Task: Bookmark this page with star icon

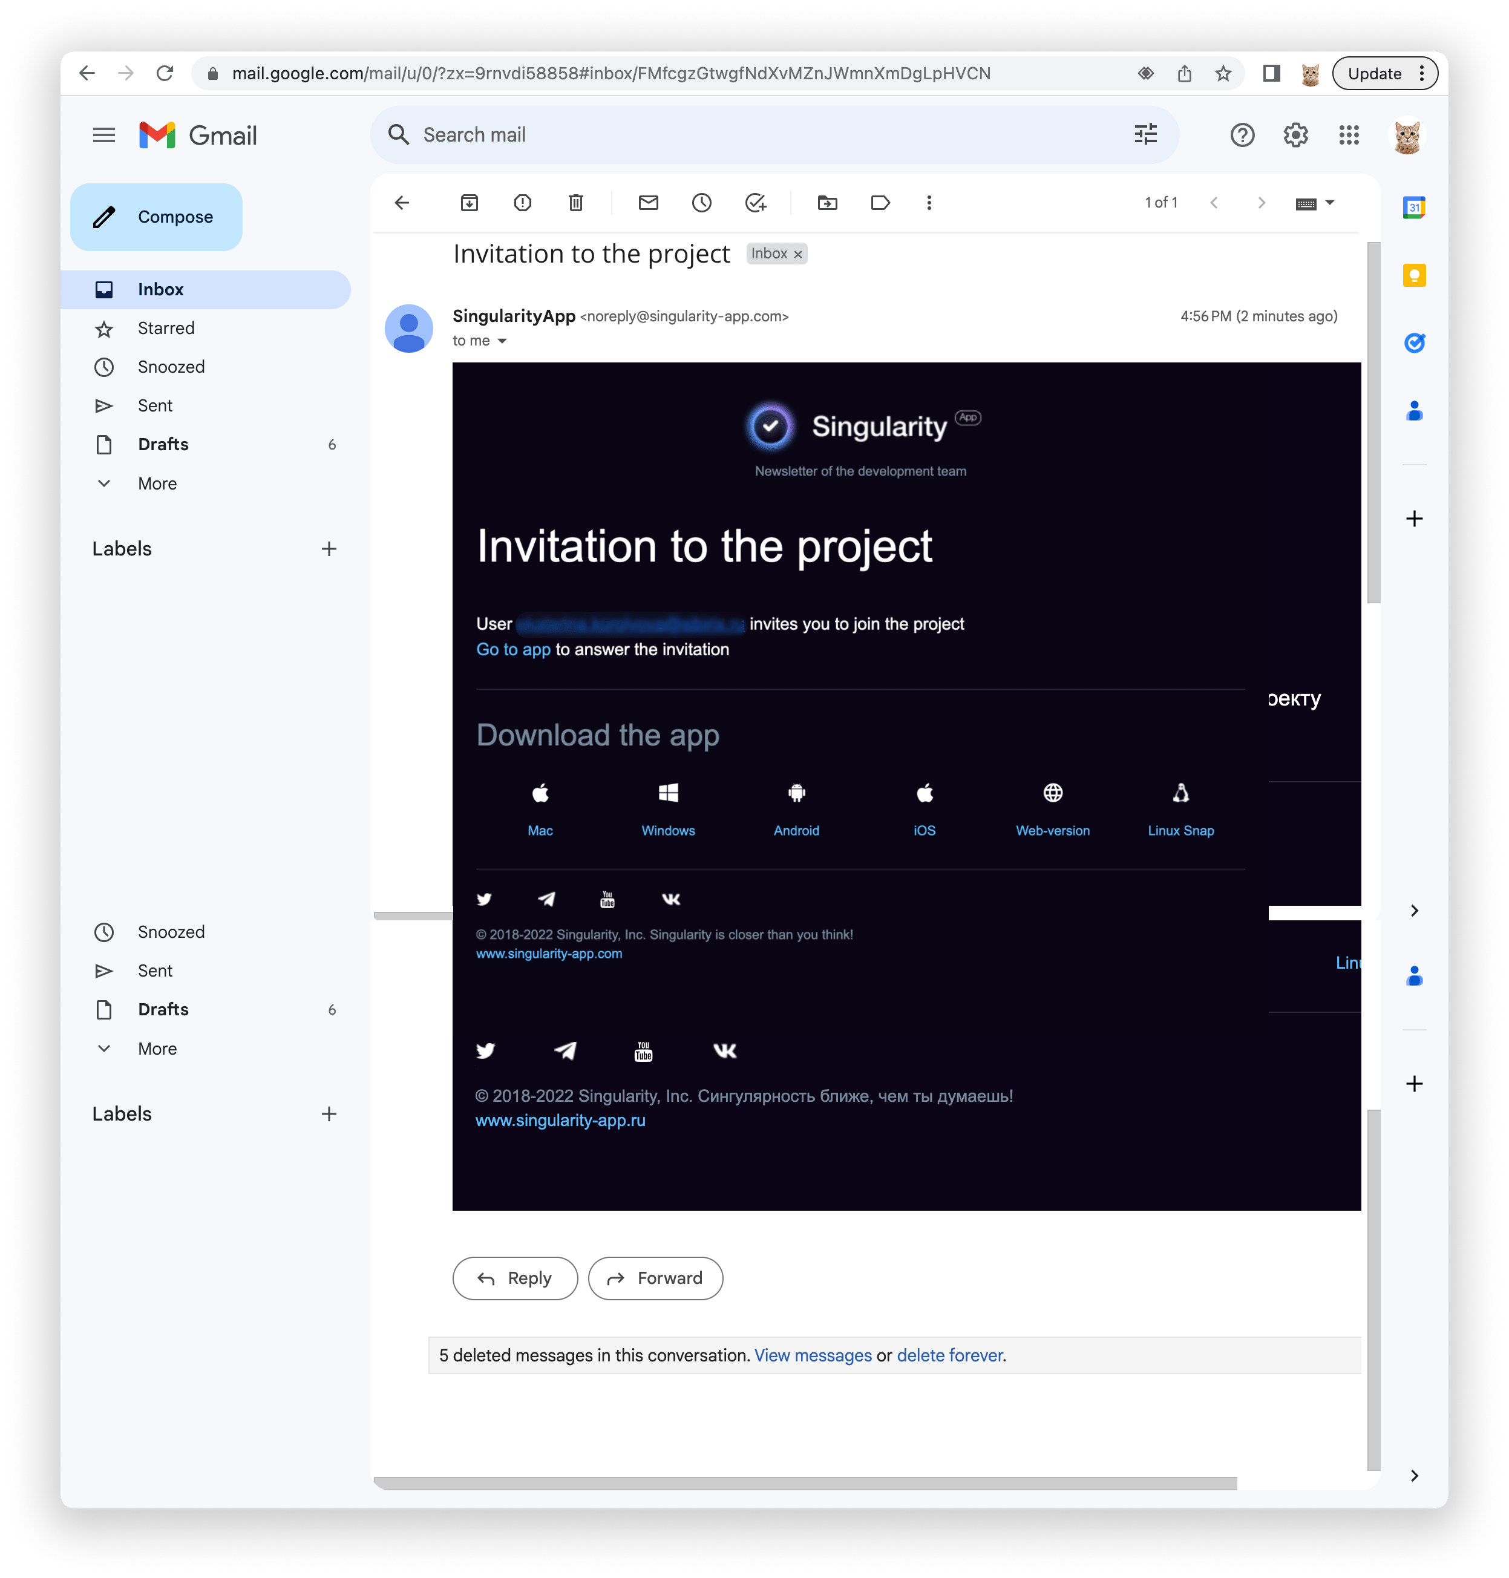Action: (x=1223, y=73)
